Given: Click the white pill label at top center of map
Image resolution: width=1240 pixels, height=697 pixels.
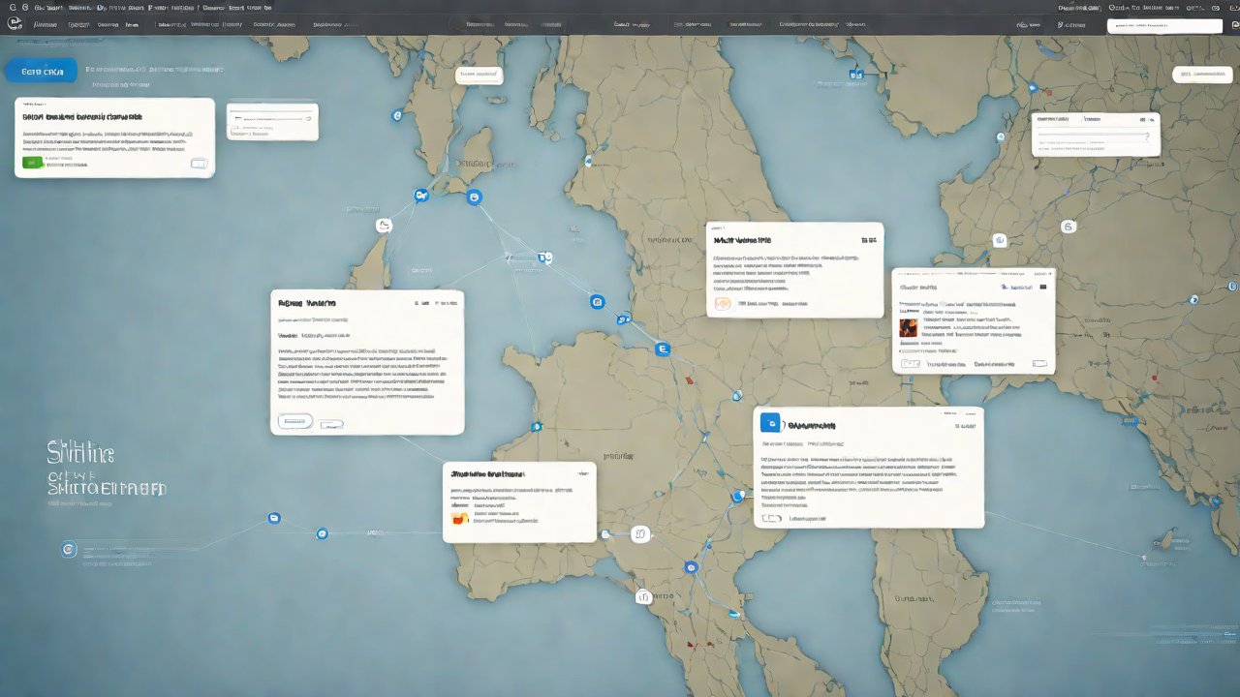Looking at the screenshot, I should point(479,75).
